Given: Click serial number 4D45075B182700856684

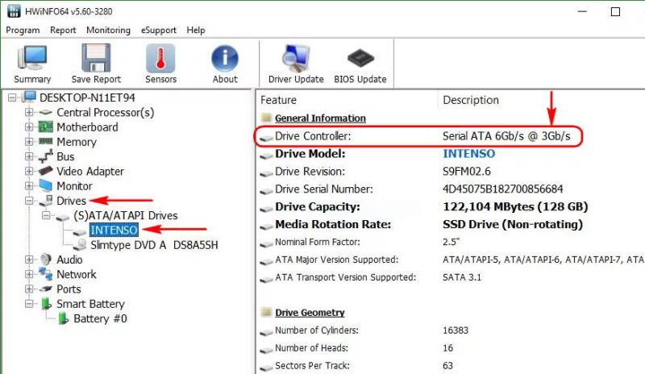Looking at the screenshot, I should click(502, 189).
